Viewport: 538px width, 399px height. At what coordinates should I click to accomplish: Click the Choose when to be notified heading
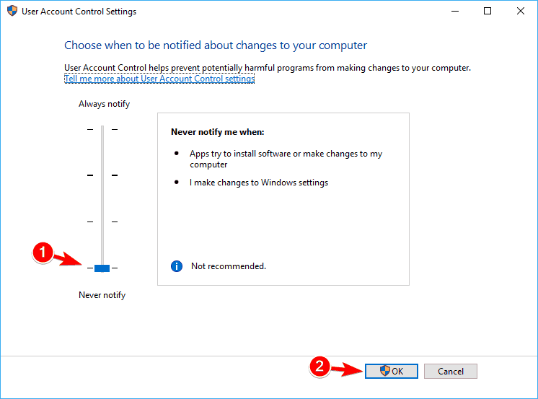(216, 45)
